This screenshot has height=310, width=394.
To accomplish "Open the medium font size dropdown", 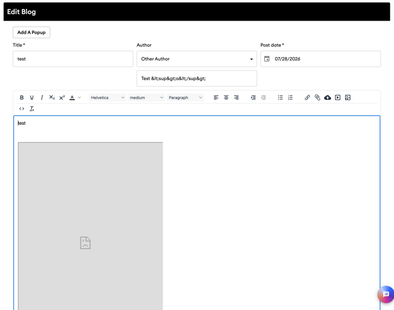I will pyautogui.click(x=146, y=98).
